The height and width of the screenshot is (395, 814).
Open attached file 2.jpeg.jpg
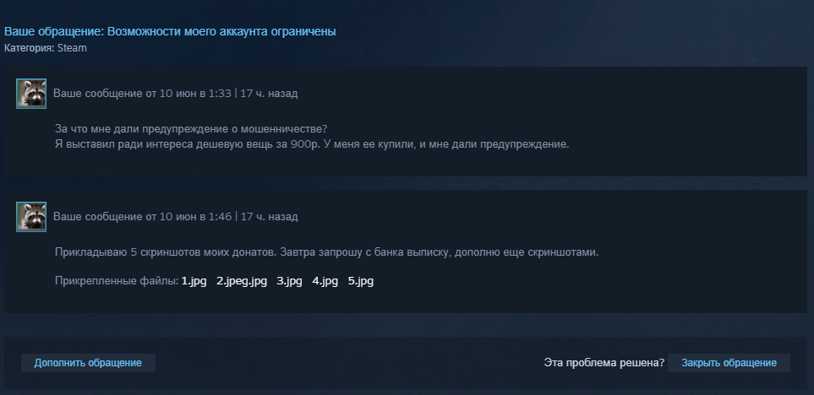coord(242,281)
